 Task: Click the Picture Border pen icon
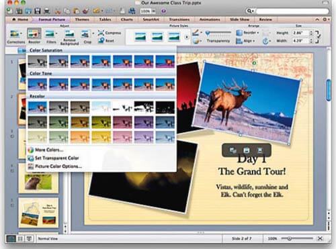point(196,33)
